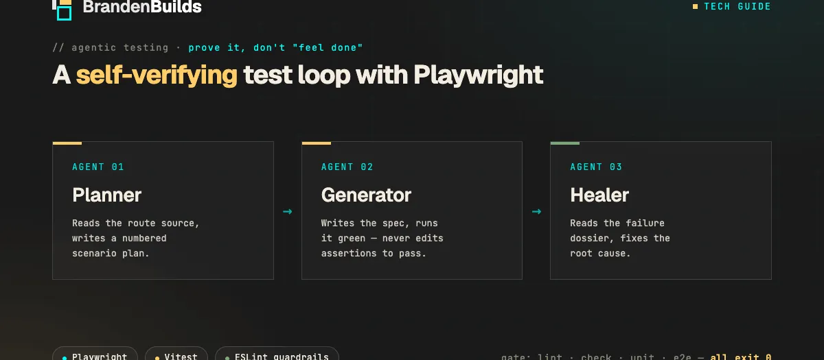
Task: Click 'prove it, don't "feel done"' tagline
Action: [275, 47]
